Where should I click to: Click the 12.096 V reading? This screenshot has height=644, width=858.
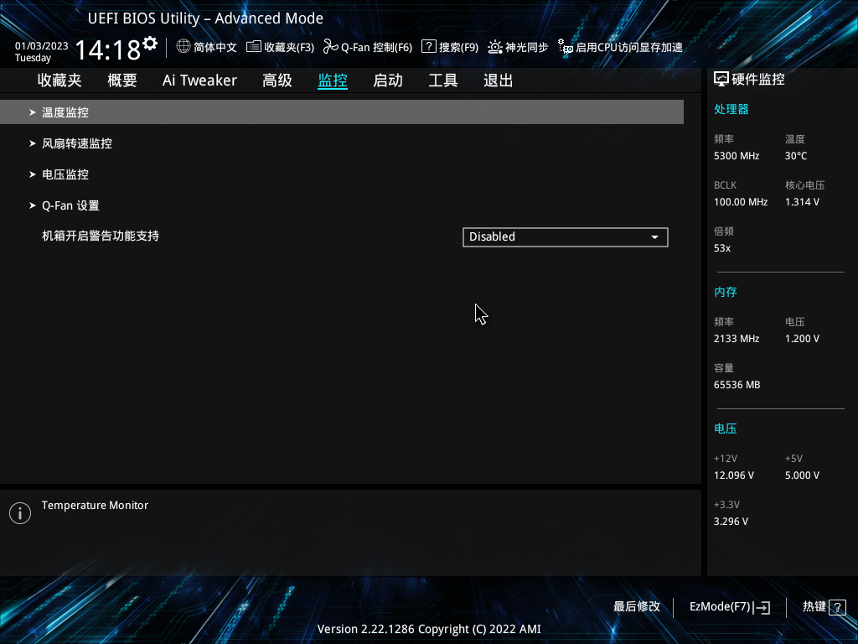[734, 475]
